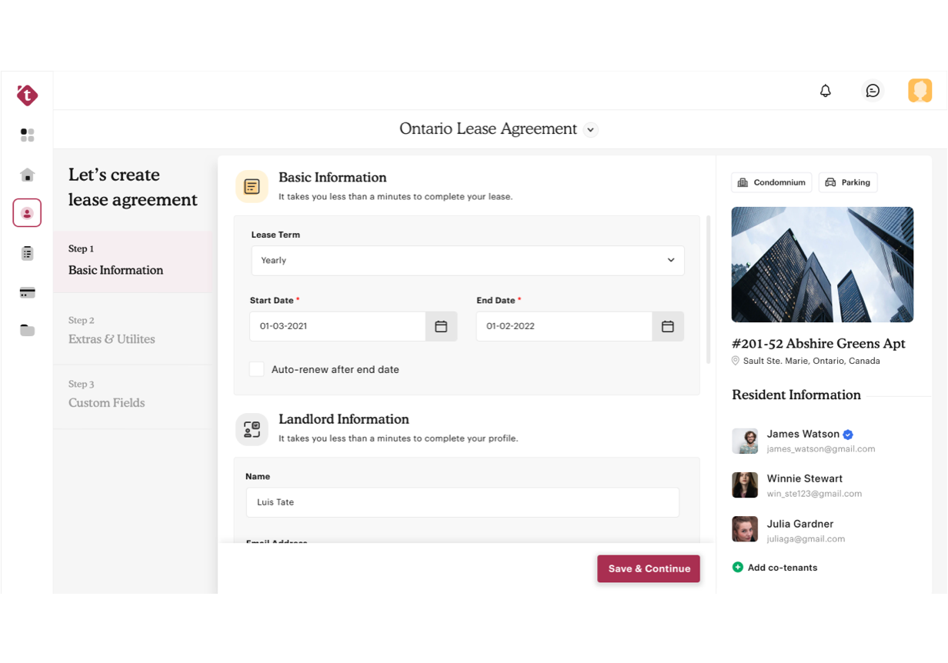This screenshot has width=948, height=663.
Task: Click Julia Gardner's profile photo
Action: [x=745, y=530]
